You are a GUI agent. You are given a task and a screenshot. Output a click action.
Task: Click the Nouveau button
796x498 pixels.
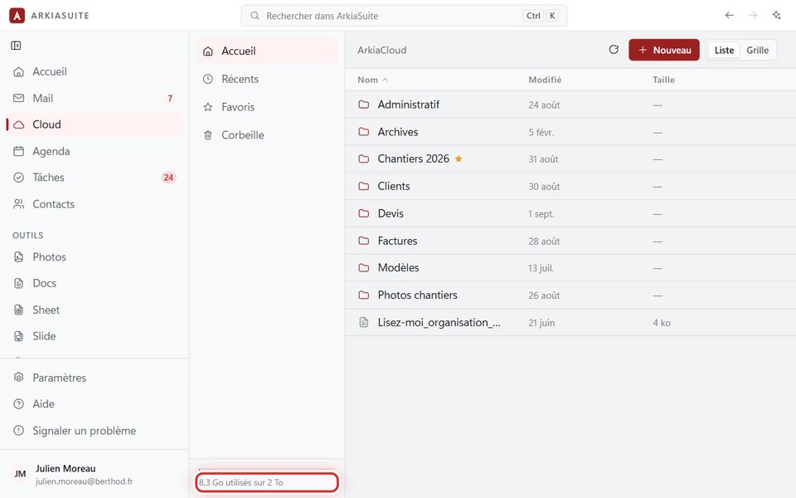(664, 50)
